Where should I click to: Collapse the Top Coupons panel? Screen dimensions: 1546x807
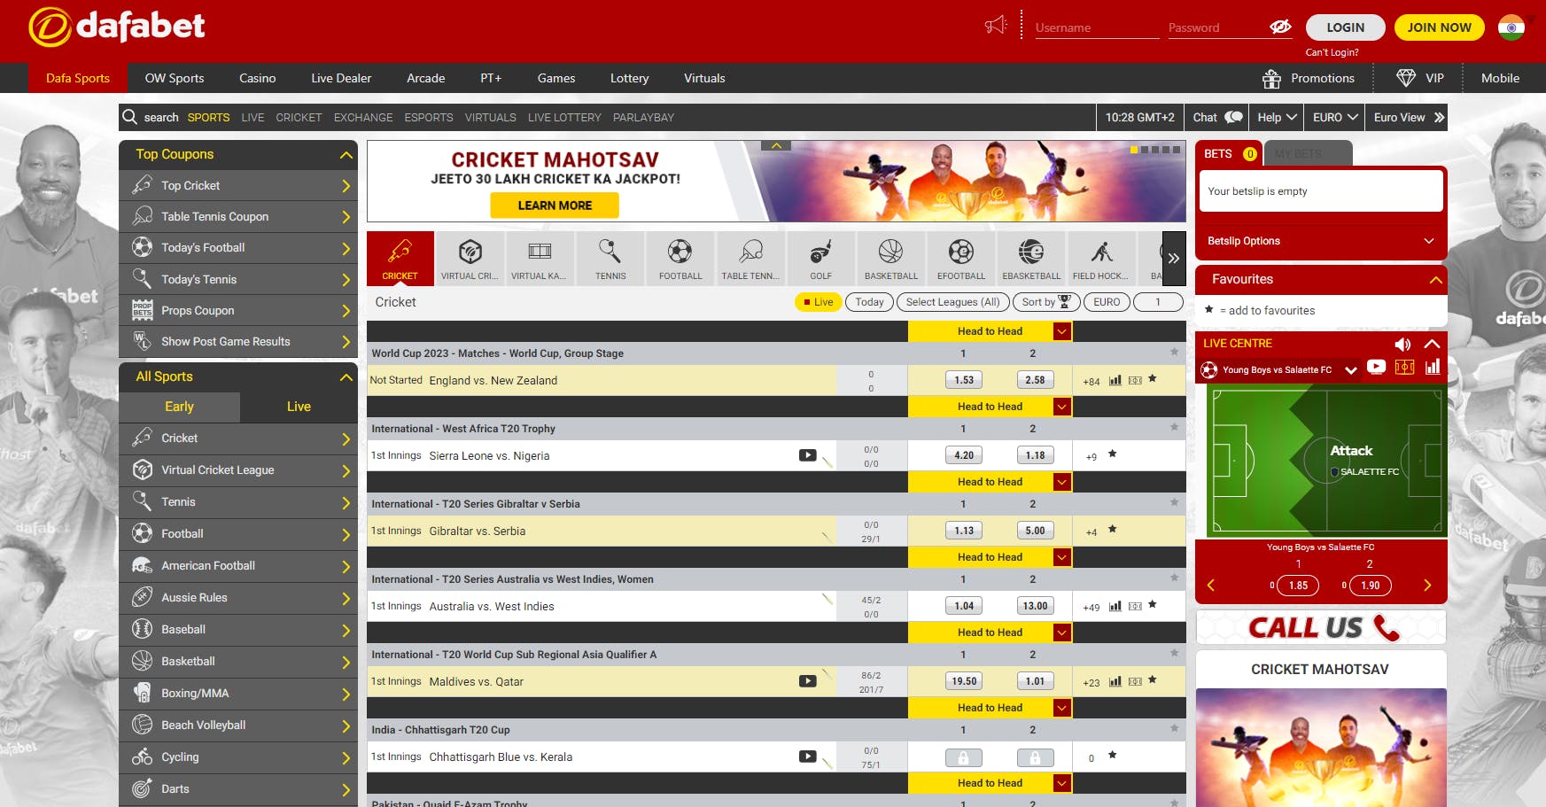tap(346, 154)
